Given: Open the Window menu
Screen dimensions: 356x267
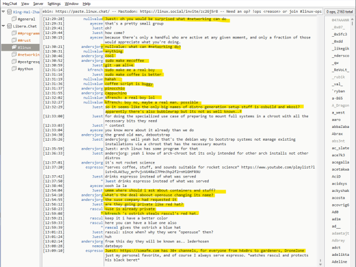Looking at the screenshot, I should coord(71,3).
